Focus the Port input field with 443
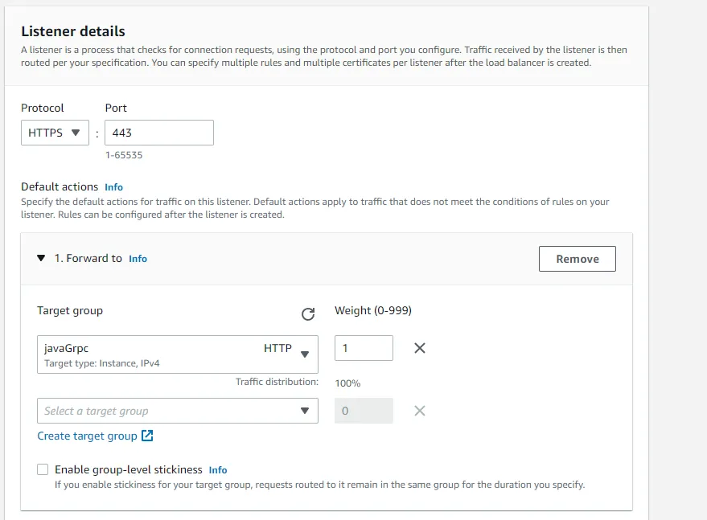The height and width of the screenshot is (520, 707). coord(159,133)
